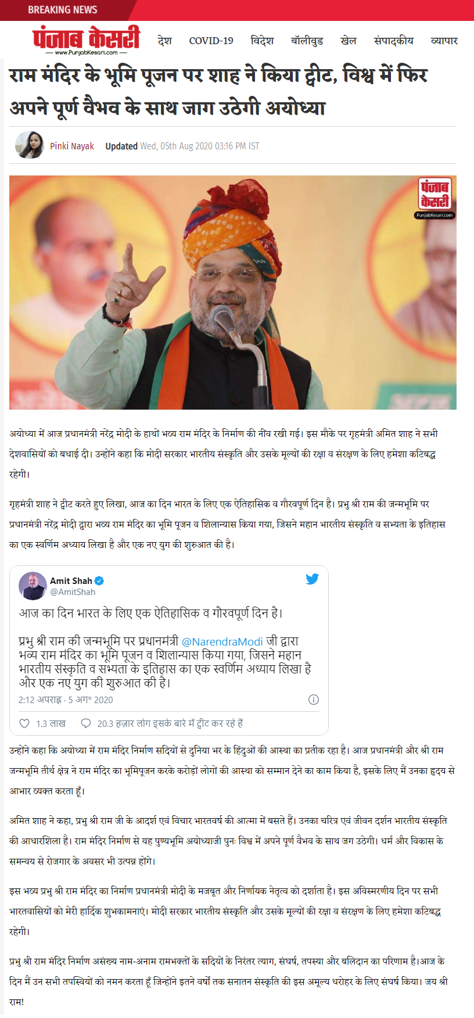Click author Pinki Nayak's avatar photo

pyautogui.click(x=30, y=145)
